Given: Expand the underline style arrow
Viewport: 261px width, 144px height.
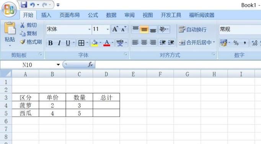Looking at the screenshot, I should (74, 43).
